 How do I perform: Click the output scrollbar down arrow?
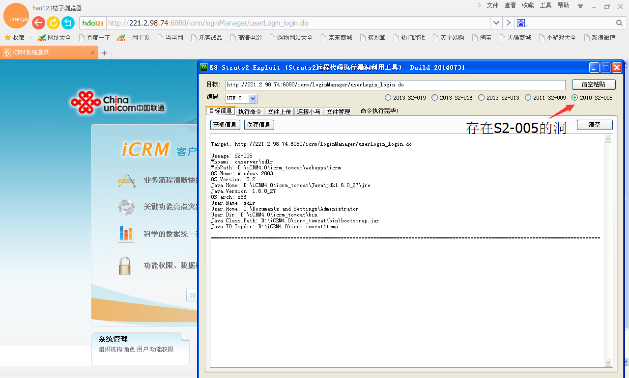[608, 362]
